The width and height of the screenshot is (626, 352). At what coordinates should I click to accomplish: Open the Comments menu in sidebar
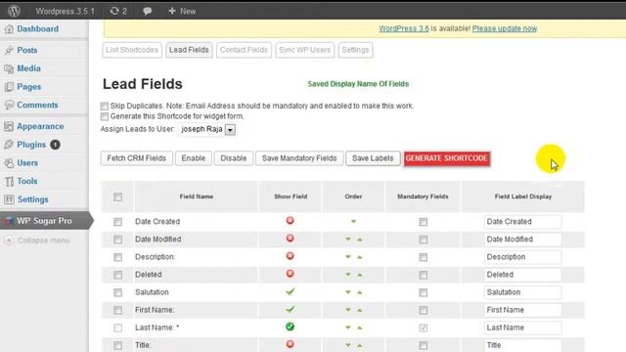[37, 105]
